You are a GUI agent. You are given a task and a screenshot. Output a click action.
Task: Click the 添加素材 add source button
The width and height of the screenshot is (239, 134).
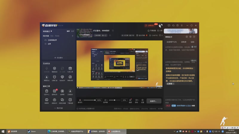(x=59, y=58)
